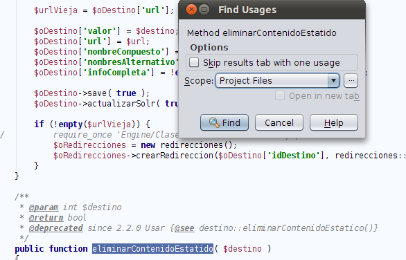Screen dimensions: 406x260
Task: Click highlighted eliminarContenidoEstatido method name
Action: coord(152,249)
